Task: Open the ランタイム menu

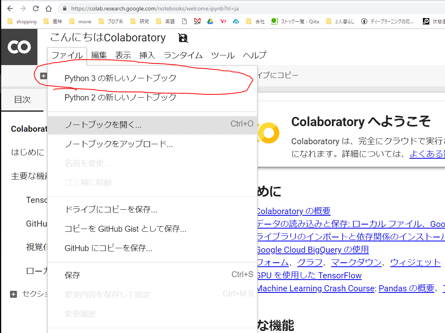Action: (x=183, y=55)
